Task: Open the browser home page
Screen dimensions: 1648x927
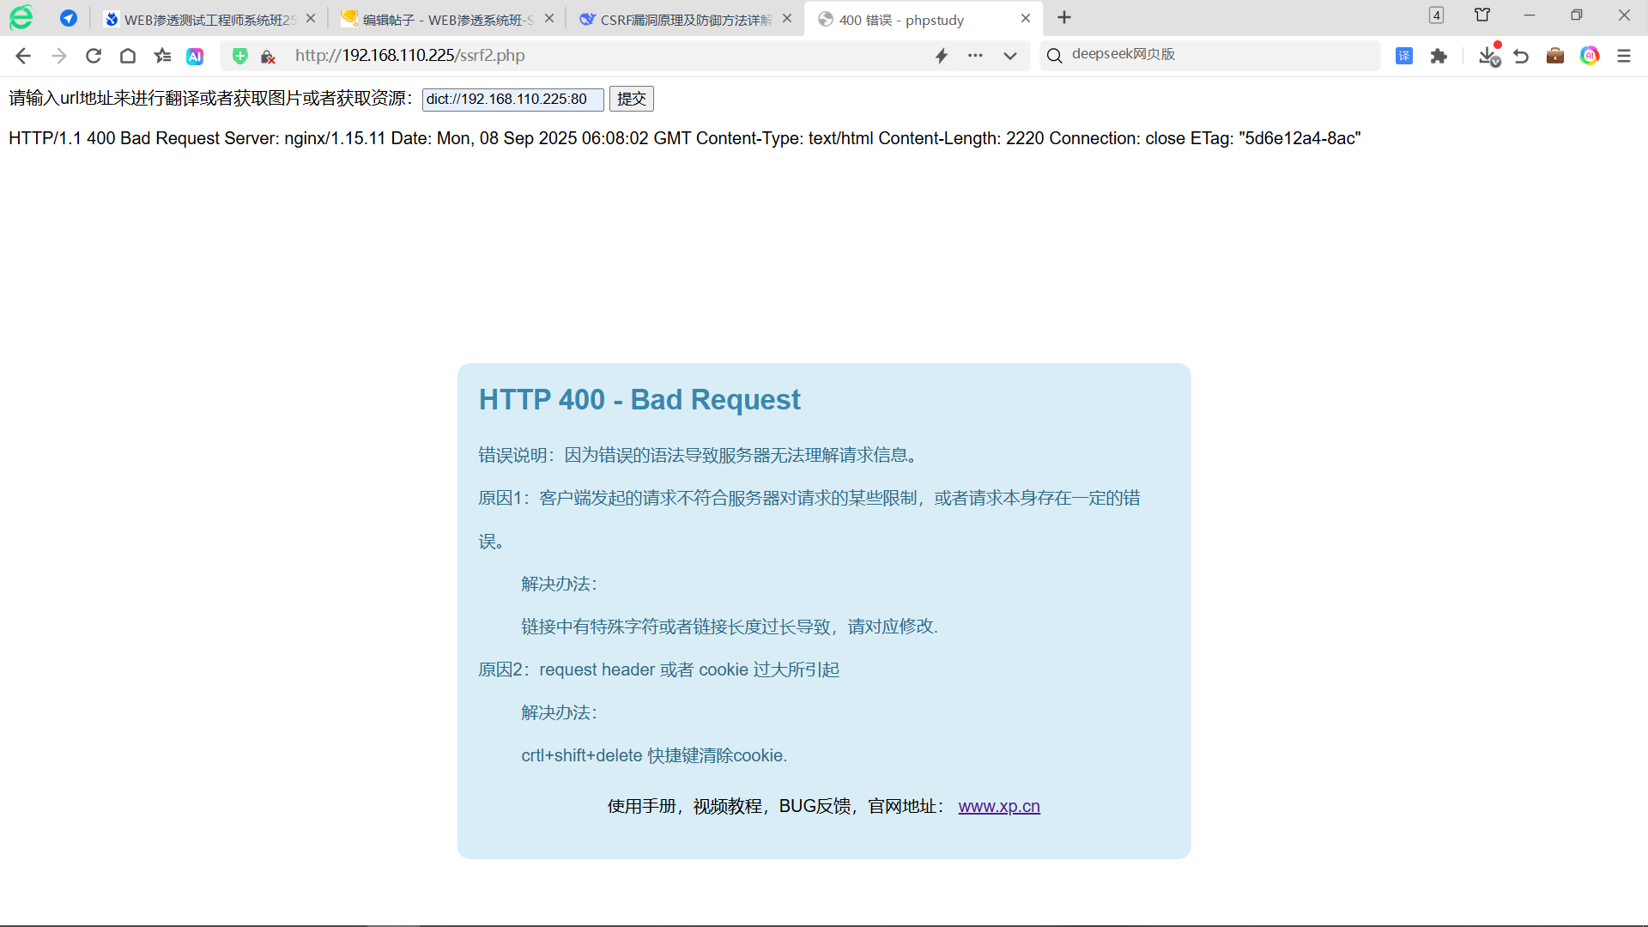Action: tap(128, 55)
